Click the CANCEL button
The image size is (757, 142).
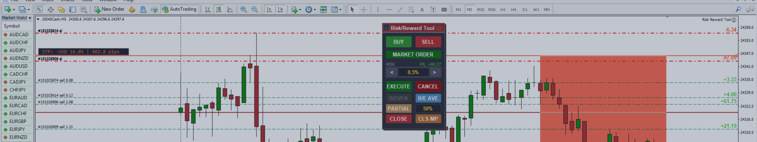click(x=428, y=86)
